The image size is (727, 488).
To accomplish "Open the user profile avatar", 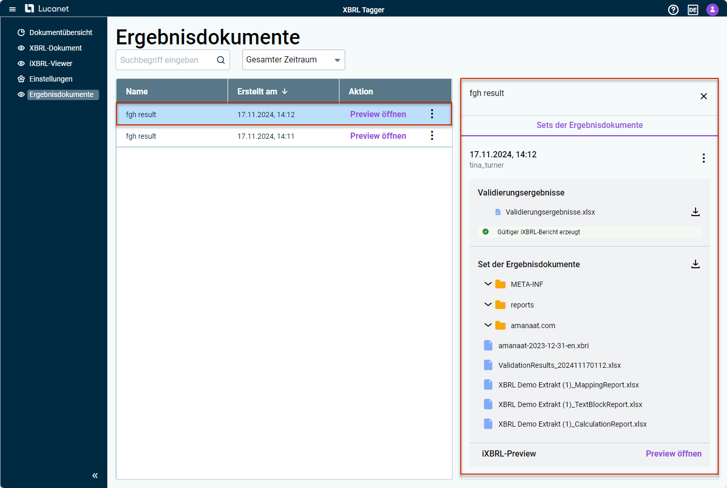I will 713,10.
